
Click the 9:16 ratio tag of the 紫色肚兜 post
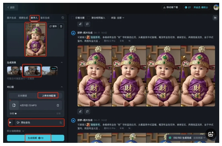coord(121,41)
